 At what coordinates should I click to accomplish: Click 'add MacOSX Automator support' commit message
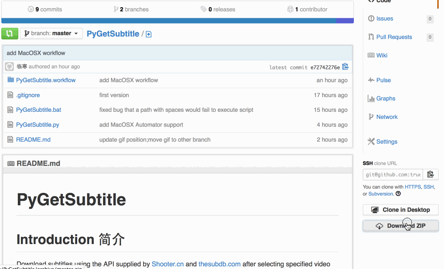pos(141,125)
